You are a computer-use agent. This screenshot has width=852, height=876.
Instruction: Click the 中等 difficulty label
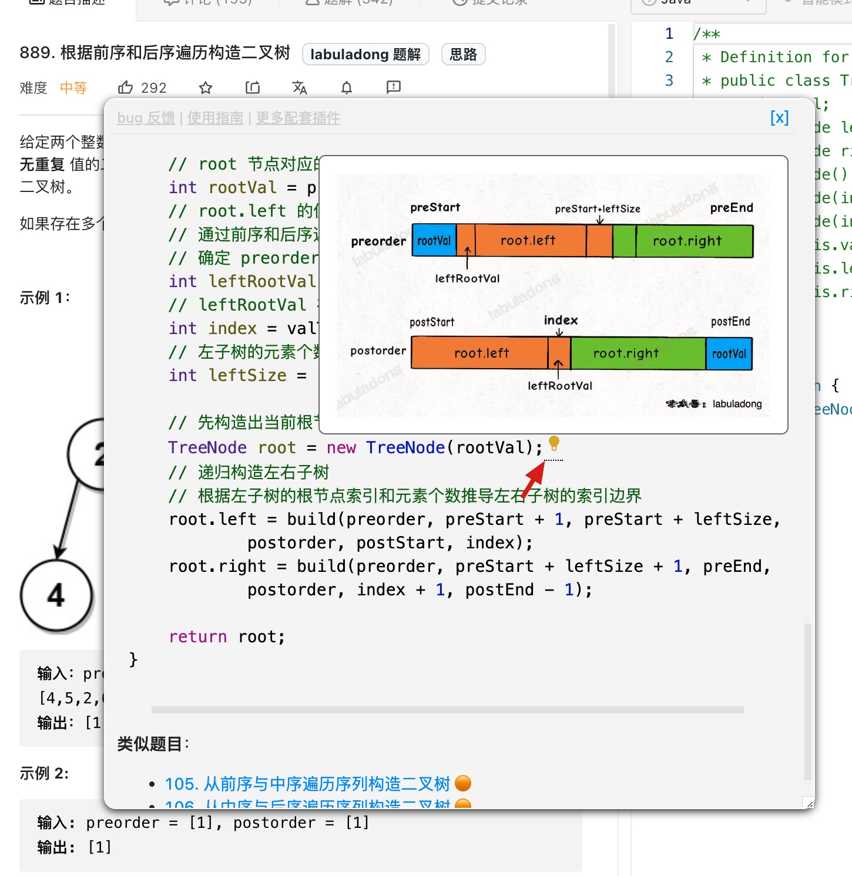click(73, 88)
